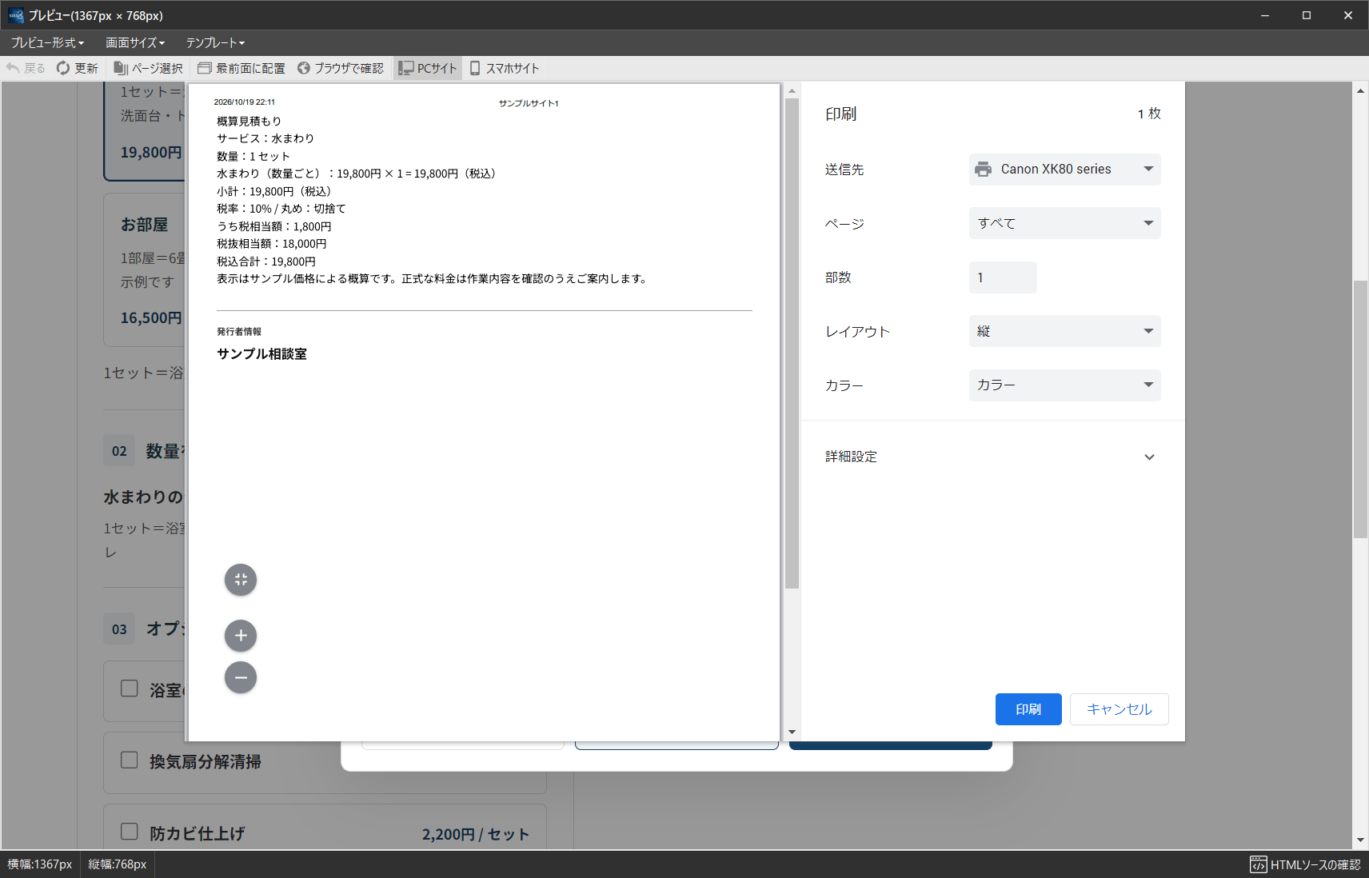The image size is (1369, 878).
Task: Check the 防カビ仕上げ option
Action: tap(129, 832)
